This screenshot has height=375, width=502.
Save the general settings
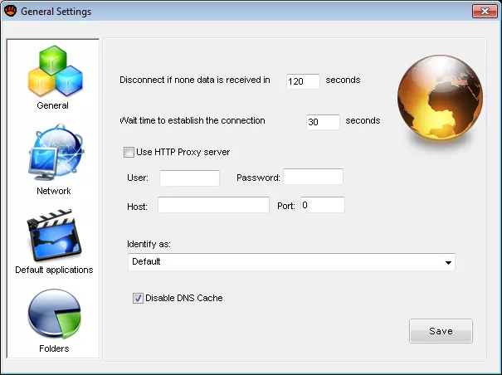click(441, 331)
